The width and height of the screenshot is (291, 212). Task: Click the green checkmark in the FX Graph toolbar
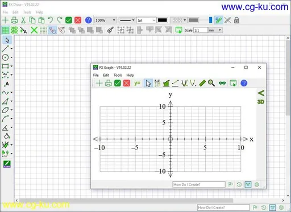pyautogui.click(x=118, y=83)
